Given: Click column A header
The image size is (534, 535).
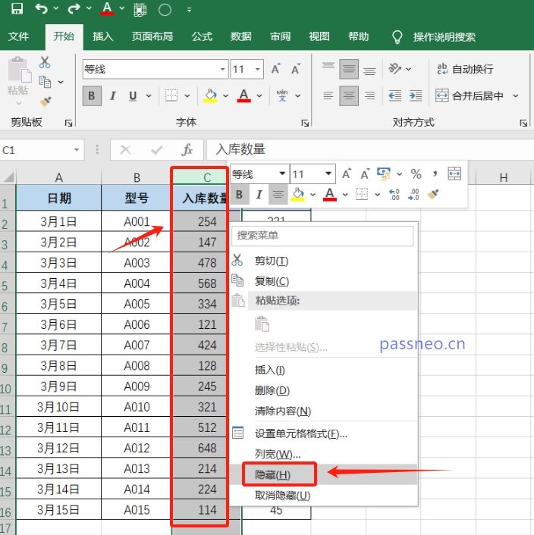Looking at the screenshot, I should pos(58,177).
